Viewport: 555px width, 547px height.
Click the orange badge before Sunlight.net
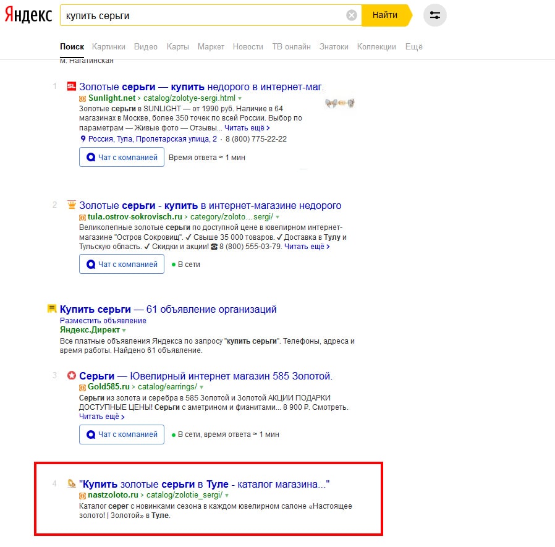[x=82, y=99]
